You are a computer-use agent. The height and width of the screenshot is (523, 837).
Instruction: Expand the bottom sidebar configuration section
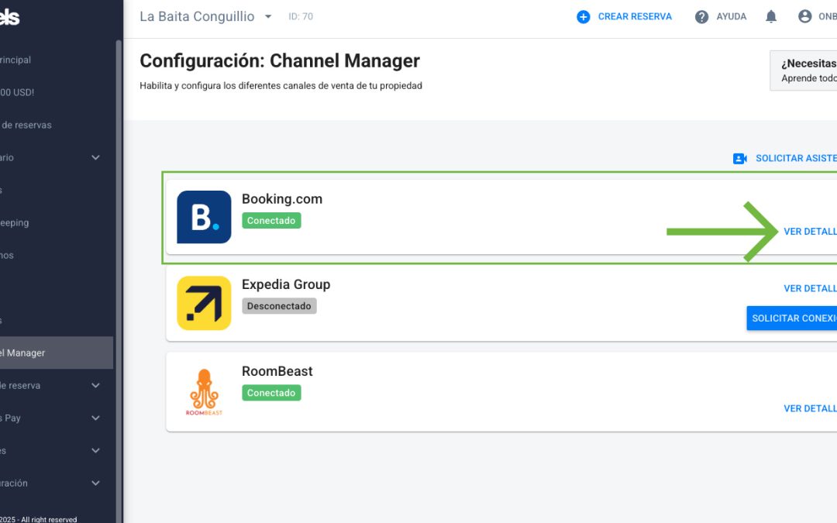pyautogui.click(x=95, y=483)
